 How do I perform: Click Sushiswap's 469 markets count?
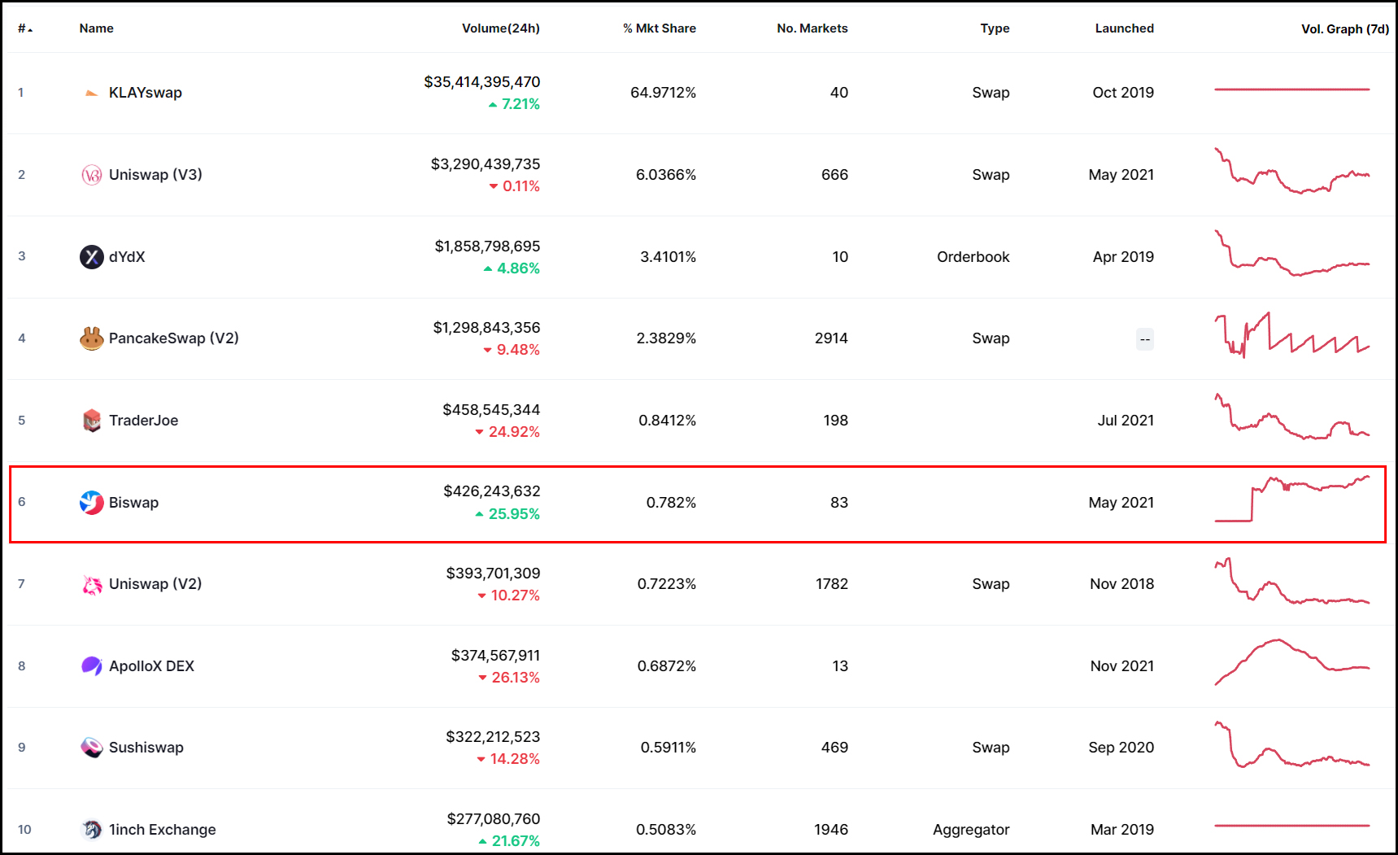834,748
